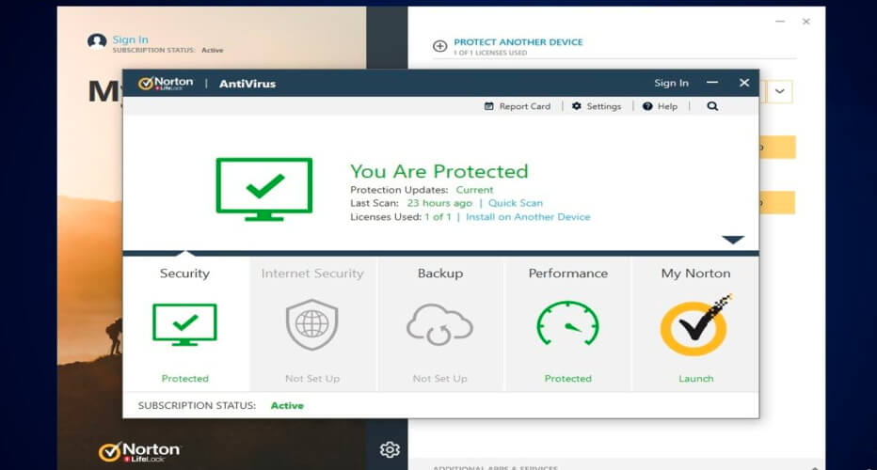877x470 pixels.
Task: Click the Security green monitor icon
Action: coord(184,324)
